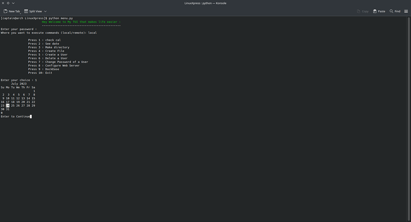Click the diamond restore icon
Screen dimensions: 411x222
coord(8,3)
